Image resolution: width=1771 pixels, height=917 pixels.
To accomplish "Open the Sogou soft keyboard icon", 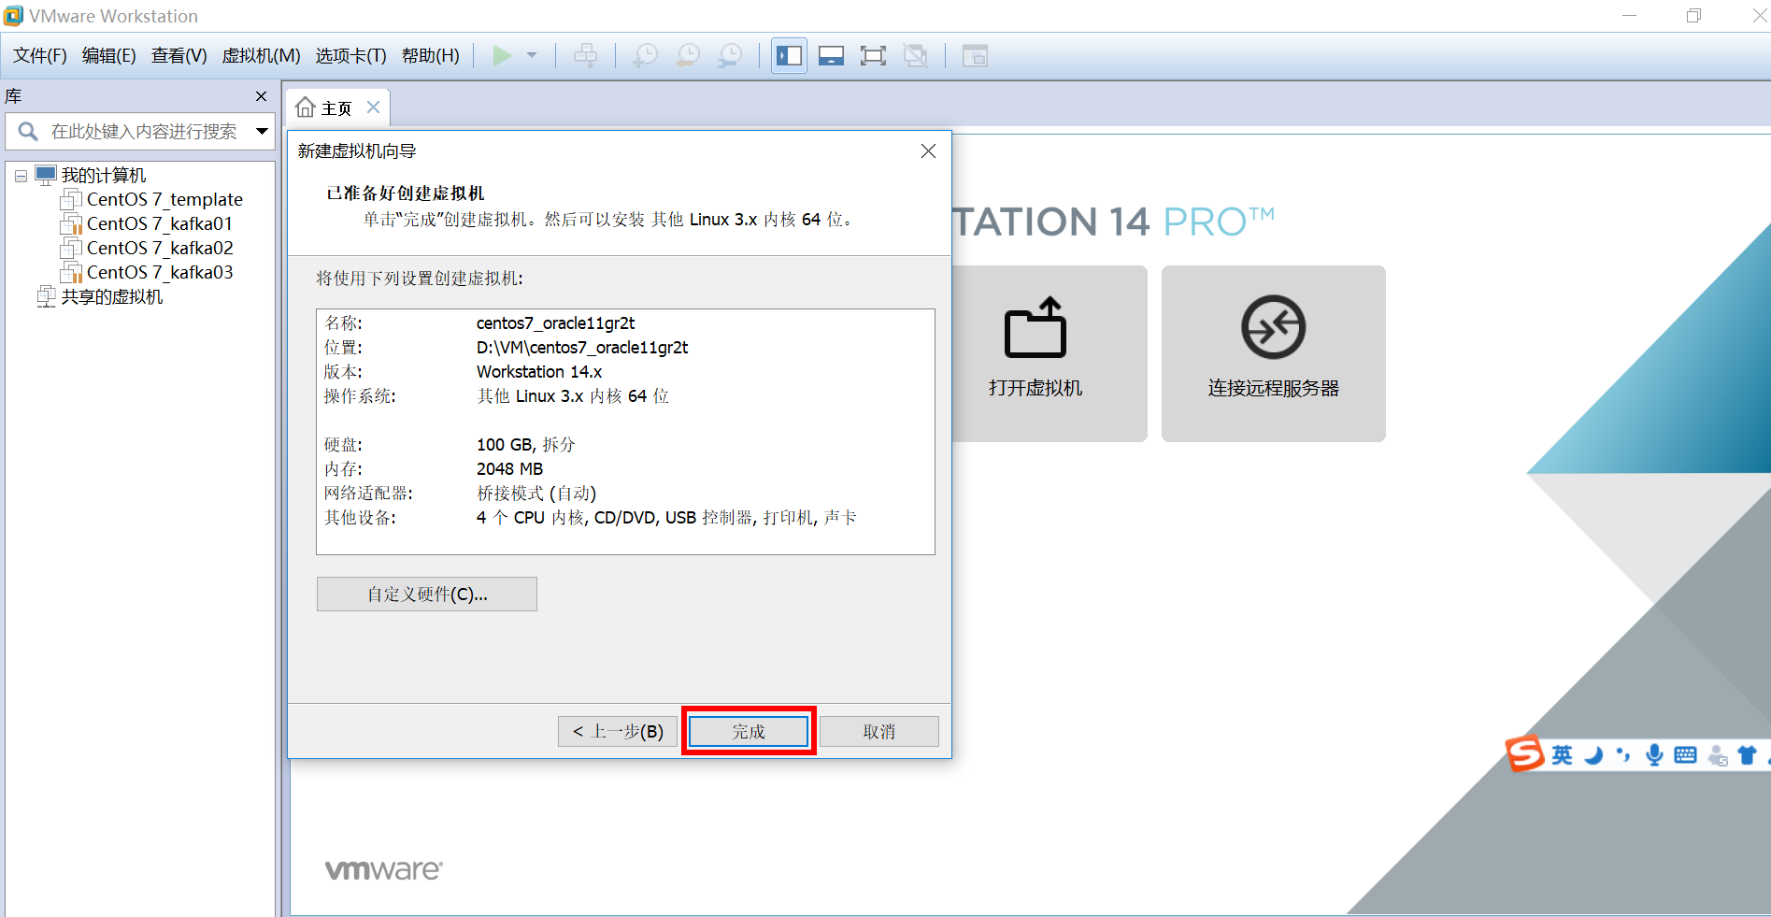I will coord(1685,755).
